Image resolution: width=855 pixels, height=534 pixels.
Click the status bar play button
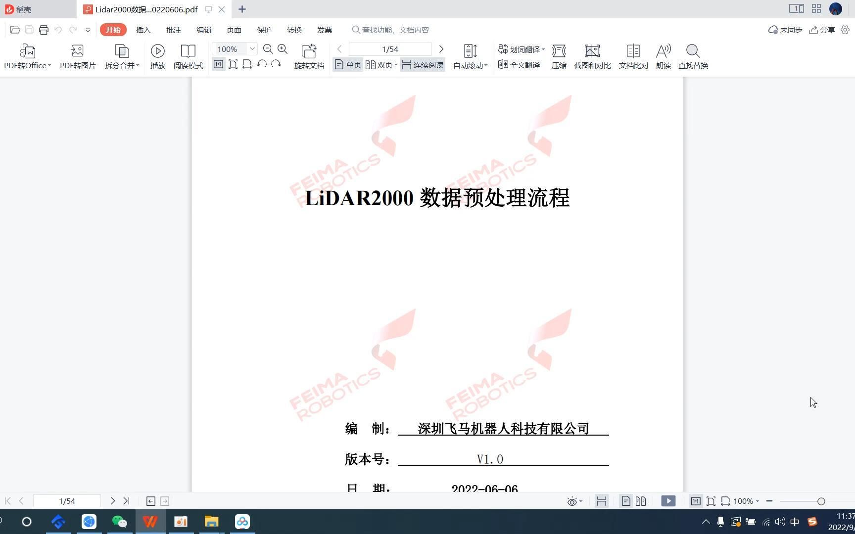point(668,501)
